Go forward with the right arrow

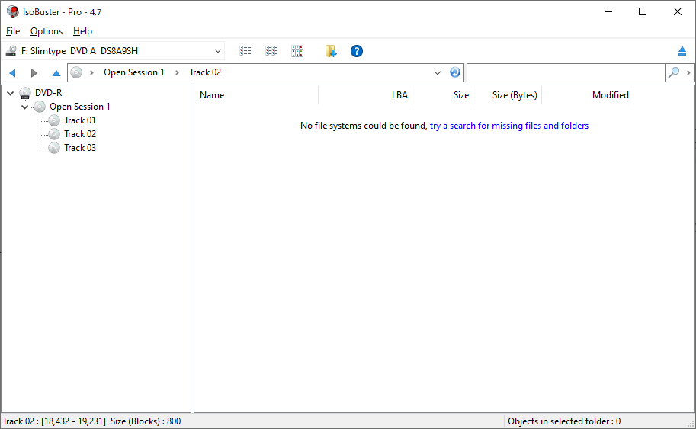coord(34,72)
